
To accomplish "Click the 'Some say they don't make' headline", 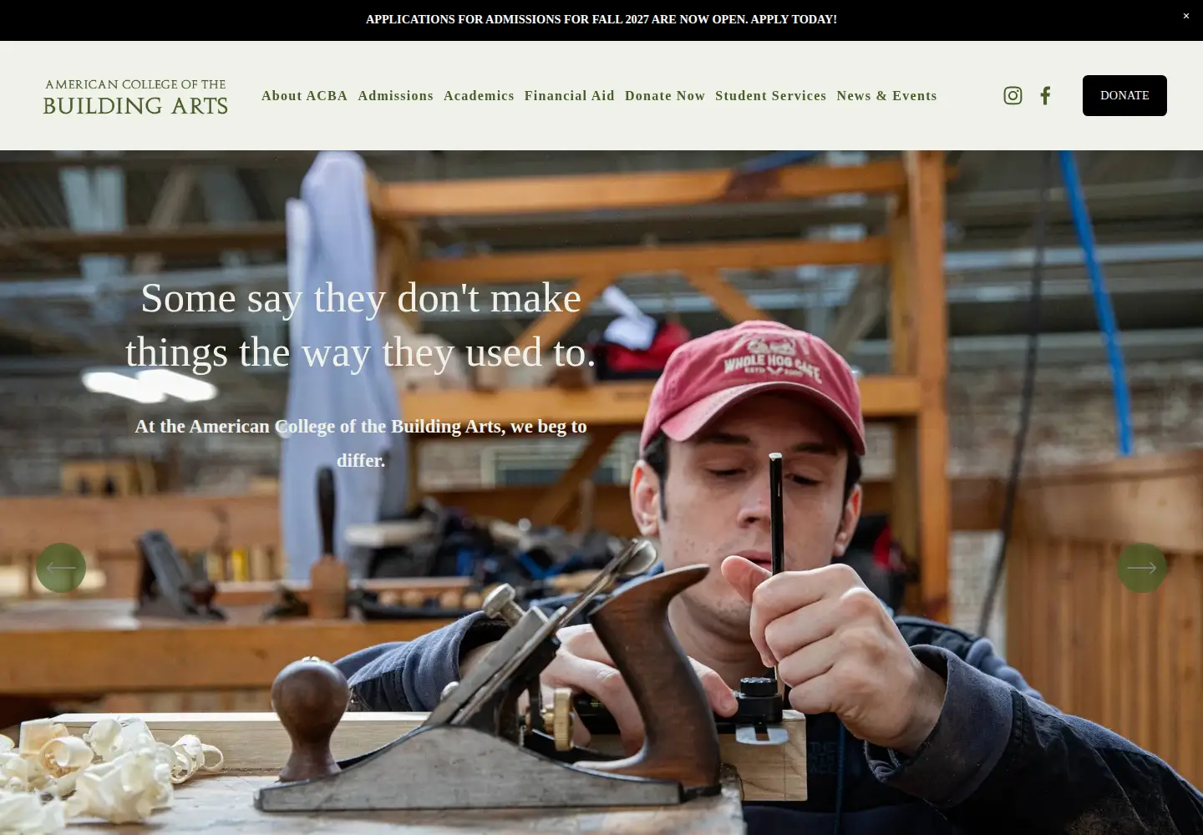I will pos(361,325).
